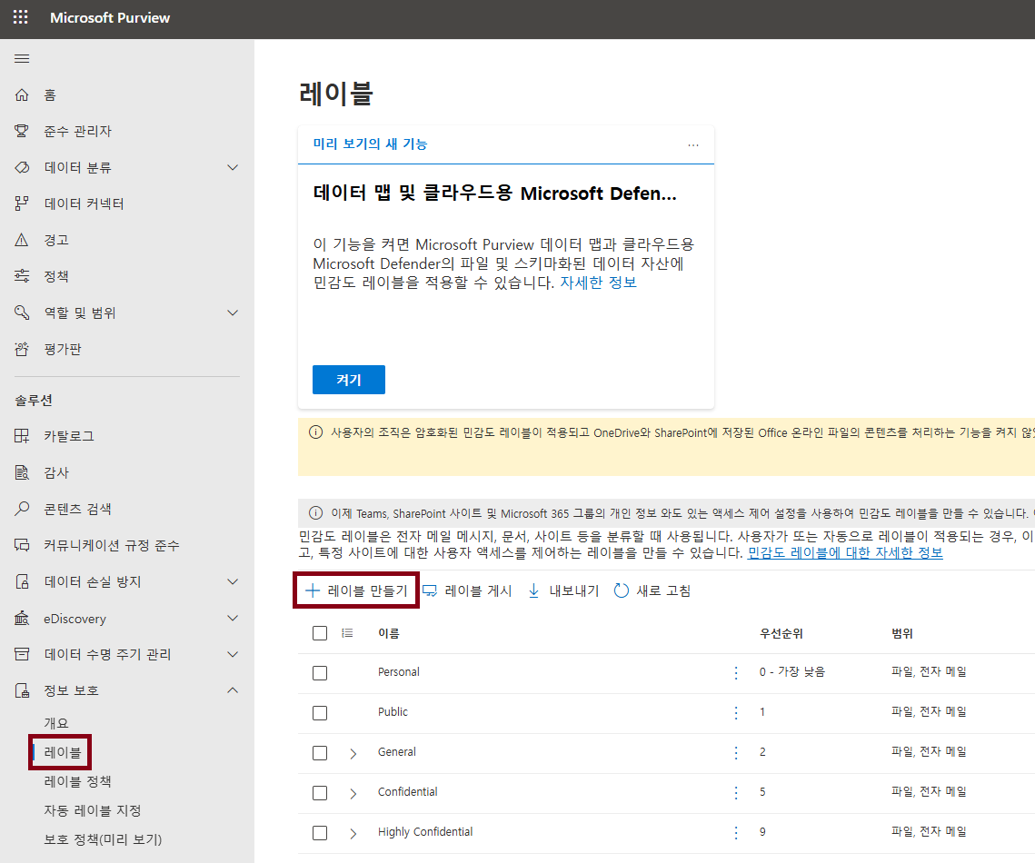Open the card's three-dot more options

pyautogui.click(x=693, y=144)
